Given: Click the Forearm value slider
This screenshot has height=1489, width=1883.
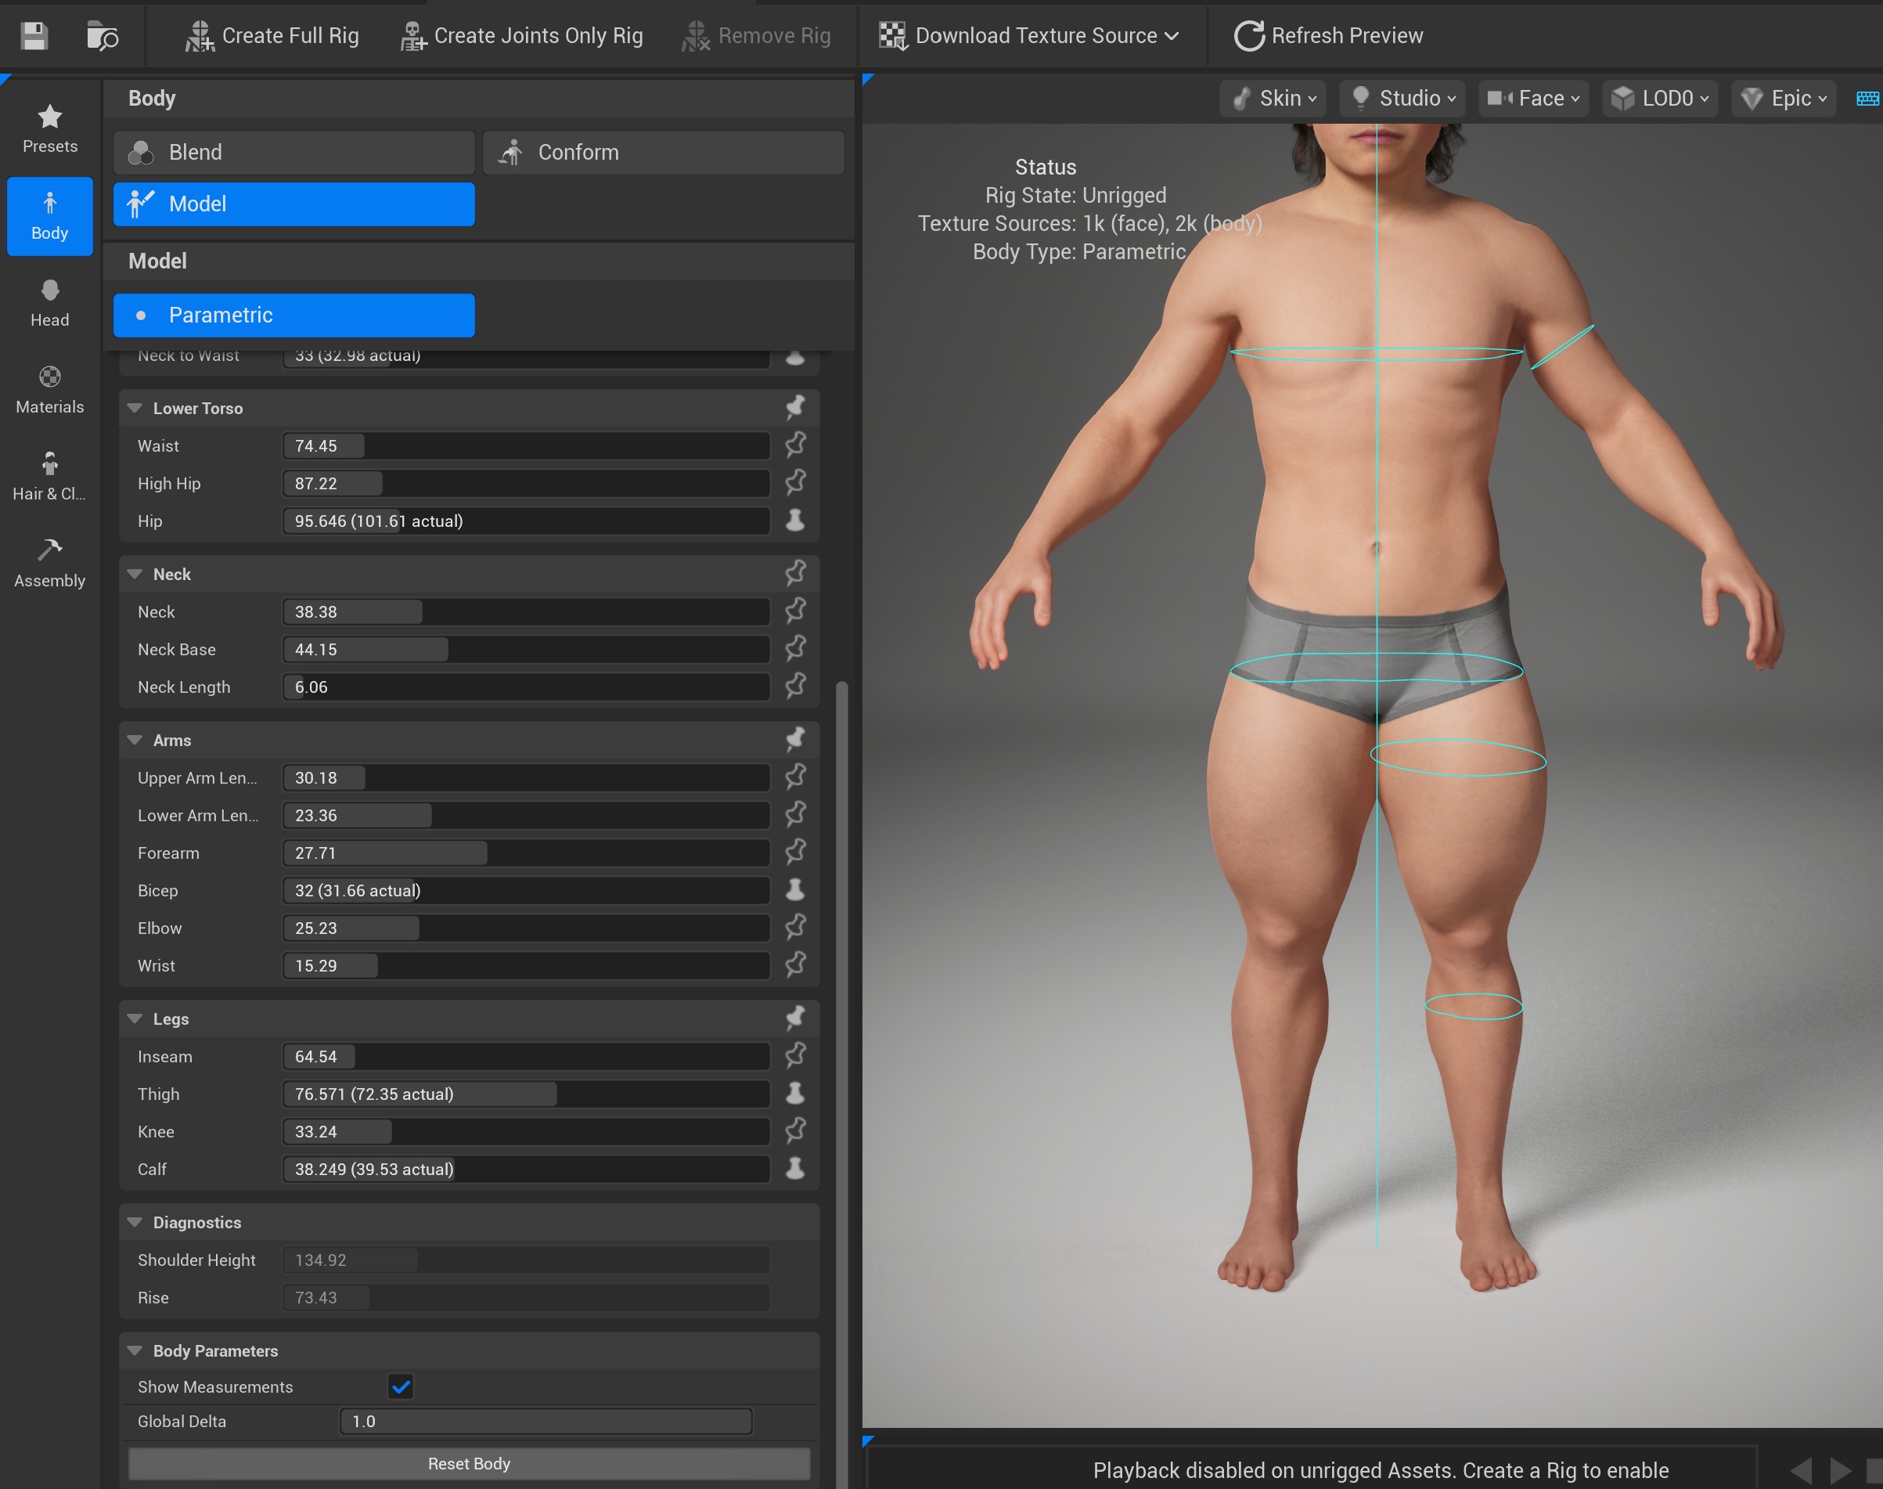Looking at the screenshot, I should [x=526, y=853].
